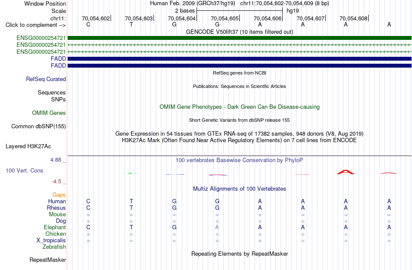Click the chr11: ruler label
Screen dimensions: 412x270
pyautogui.click(x=58, y=18)
